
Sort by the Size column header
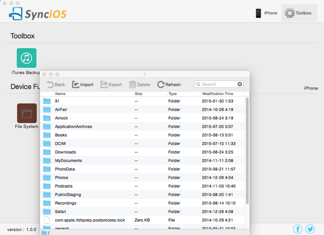pos(138,94)
